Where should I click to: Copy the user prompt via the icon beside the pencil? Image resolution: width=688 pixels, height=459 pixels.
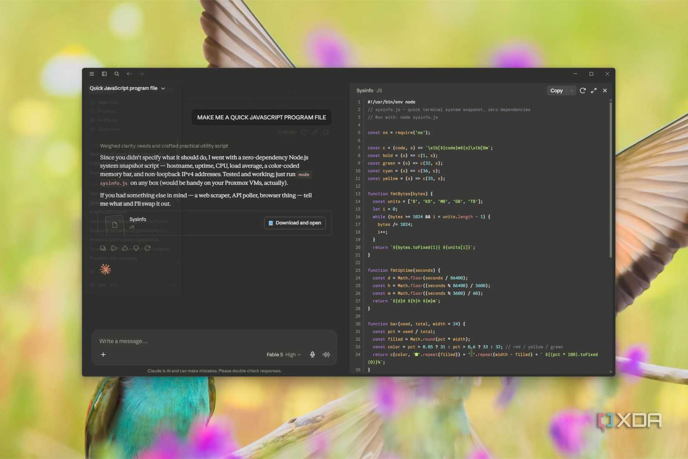click(326, 132)
